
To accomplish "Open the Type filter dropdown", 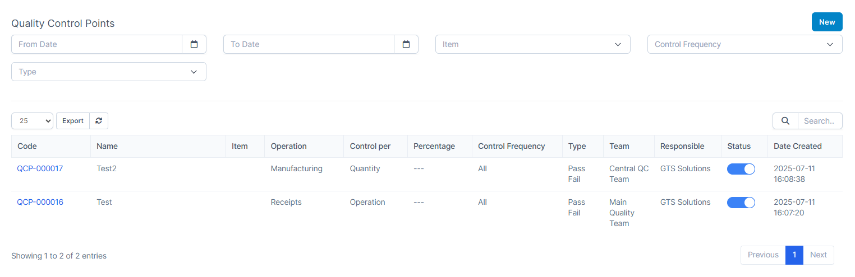I will [x=109, y=72].
